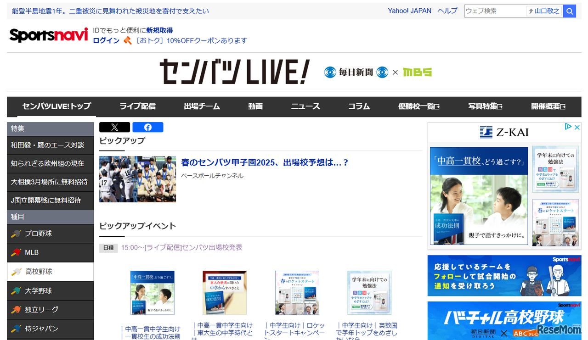Open the ヘルプ link
The height and width of the screenshot is (340, 588).
pos(447,11)
